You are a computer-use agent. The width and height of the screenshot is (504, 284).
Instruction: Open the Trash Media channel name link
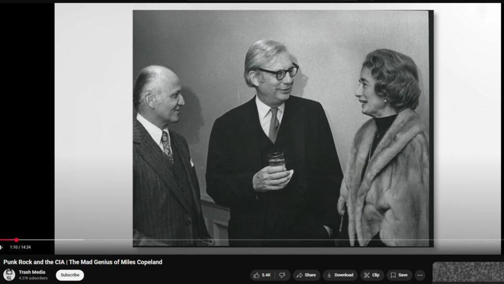[x=32, y=272]
